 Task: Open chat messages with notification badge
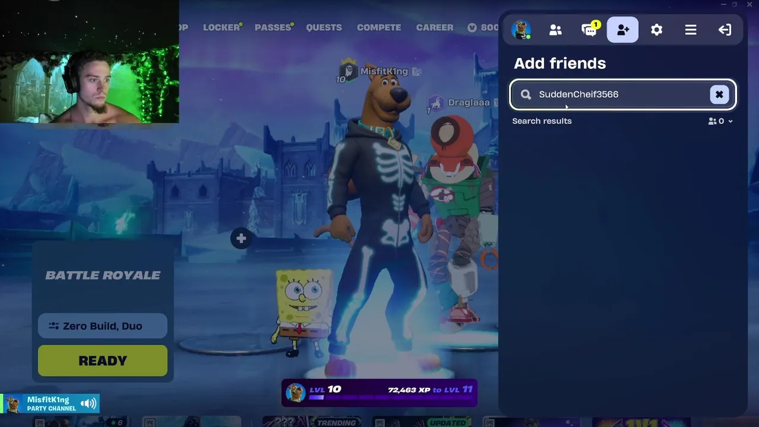[x=589, y=30]
